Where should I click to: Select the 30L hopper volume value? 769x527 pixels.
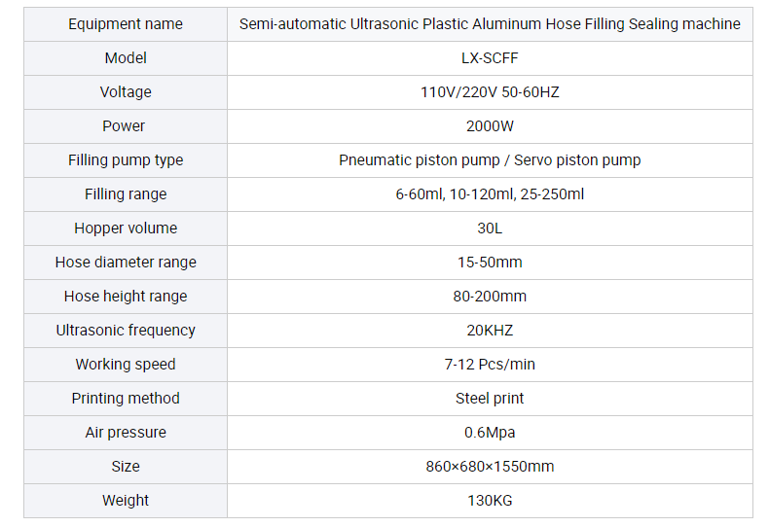tap(490, 228)
